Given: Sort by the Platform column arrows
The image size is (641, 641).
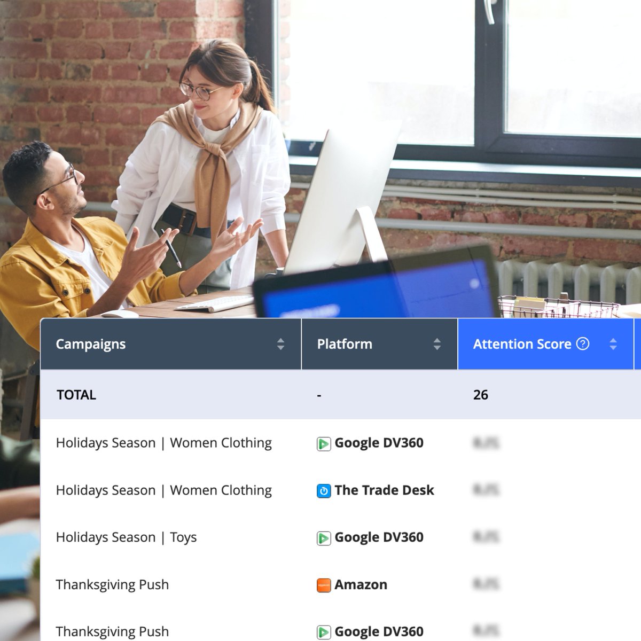Looking at the screenshot, I should (437, 345).
